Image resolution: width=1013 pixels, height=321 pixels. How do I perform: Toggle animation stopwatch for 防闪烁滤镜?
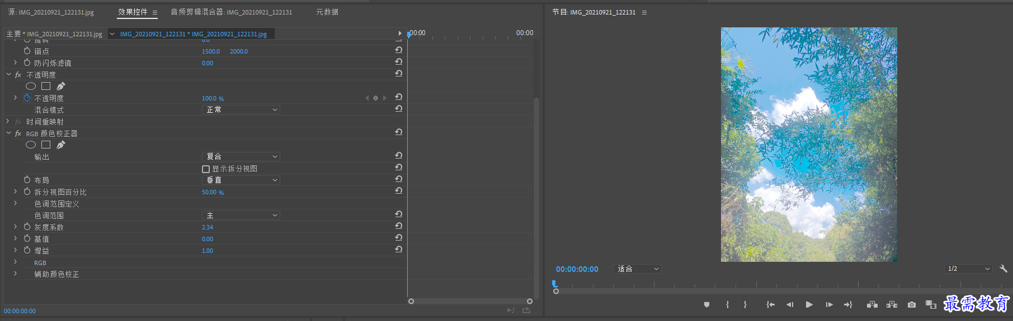(x=27, y=63)
